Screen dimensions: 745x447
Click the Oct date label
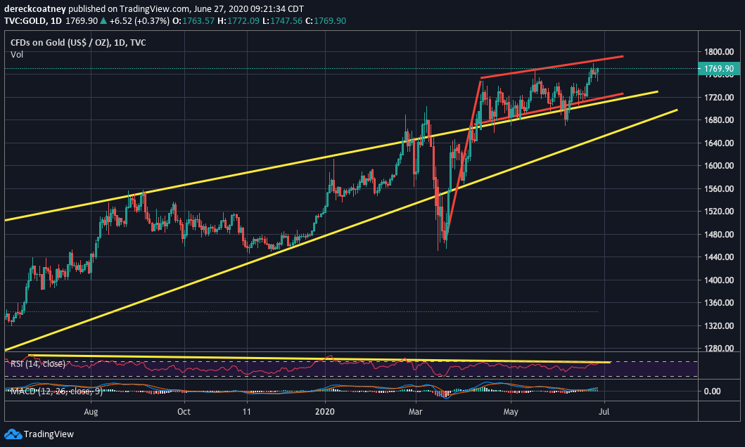coord(184,411)
